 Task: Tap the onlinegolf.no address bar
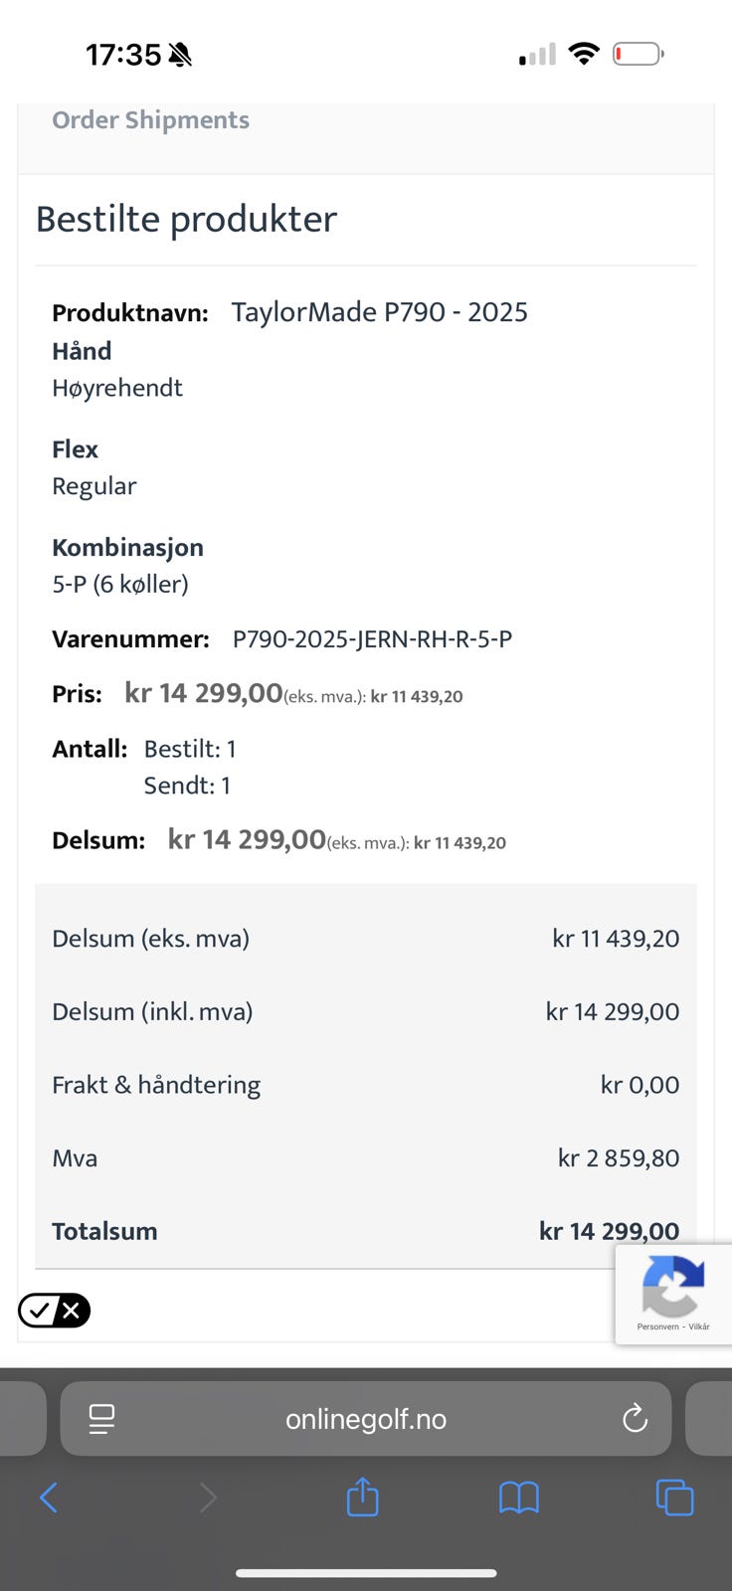pyautogui.click(x=366, y=1419)
